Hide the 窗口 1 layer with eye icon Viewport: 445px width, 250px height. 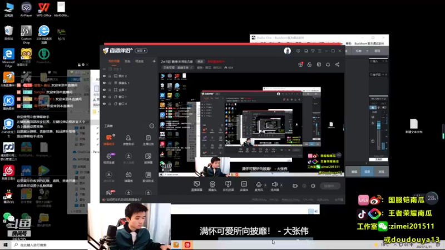[104, 97]
